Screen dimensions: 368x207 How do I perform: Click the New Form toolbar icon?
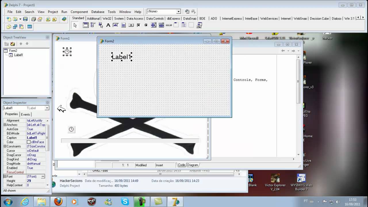tap(29, 27)
